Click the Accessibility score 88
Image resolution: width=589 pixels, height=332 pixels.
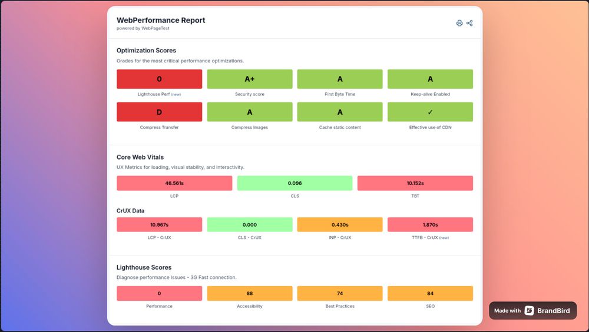tap(249, 293)
